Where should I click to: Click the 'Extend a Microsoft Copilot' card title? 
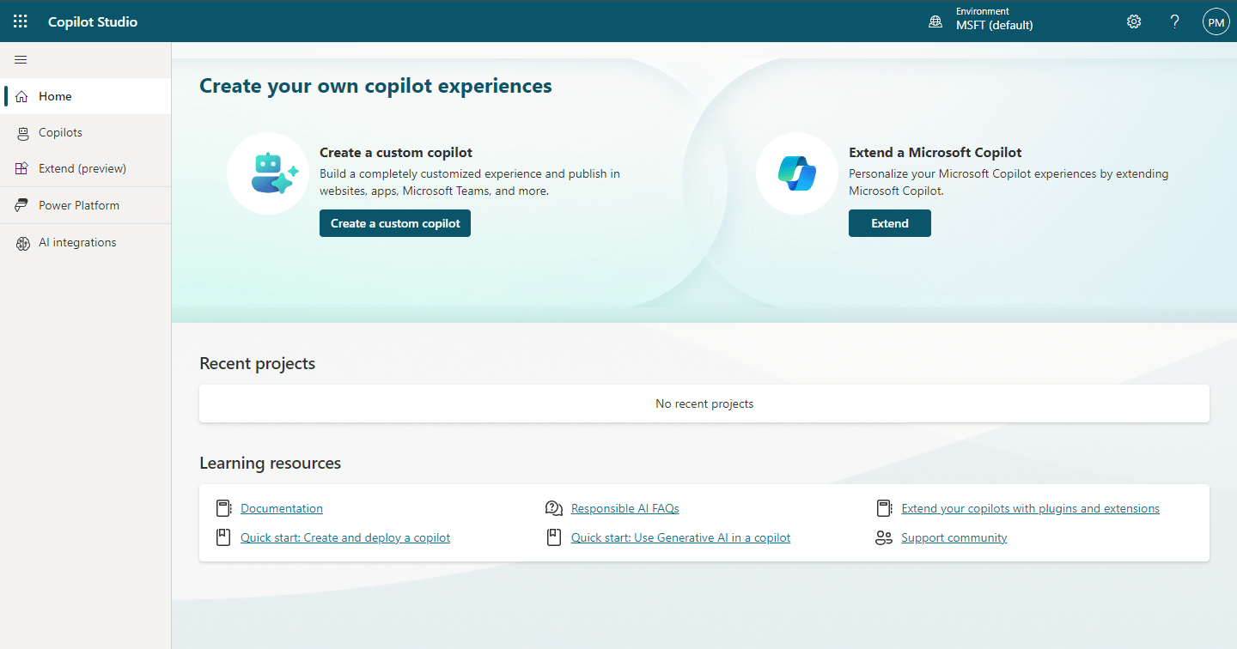pos(935,152)
